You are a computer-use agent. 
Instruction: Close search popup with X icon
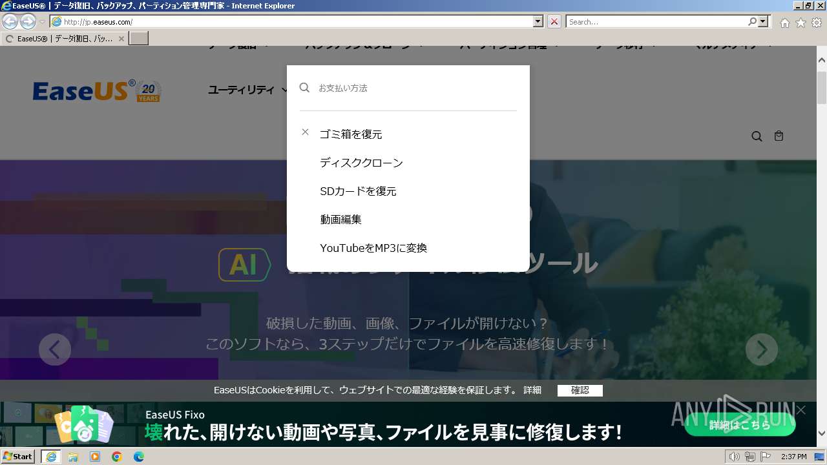pos(305,132)
